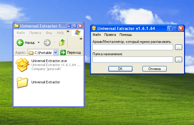Viewport: 194px width, 125px height.
Task: Click the Папка назначения input field
Action: click(133, 60)
